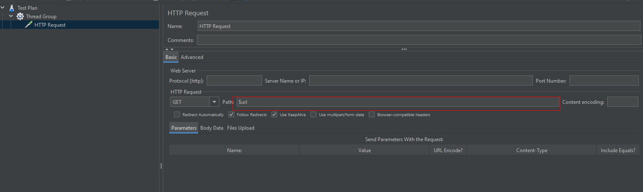Click the Server Name or IP field
This screenshot has width=643, height=192.
(x=421, y=81)
